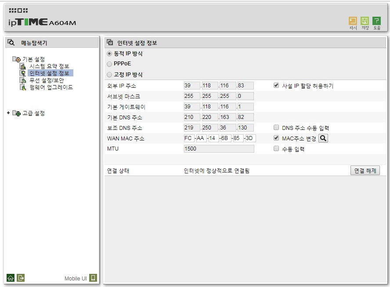Open 무선 설정/보안 menu item
Image resolution: width=390 pixels, height=287 pixels.
[x=47, y=80]
